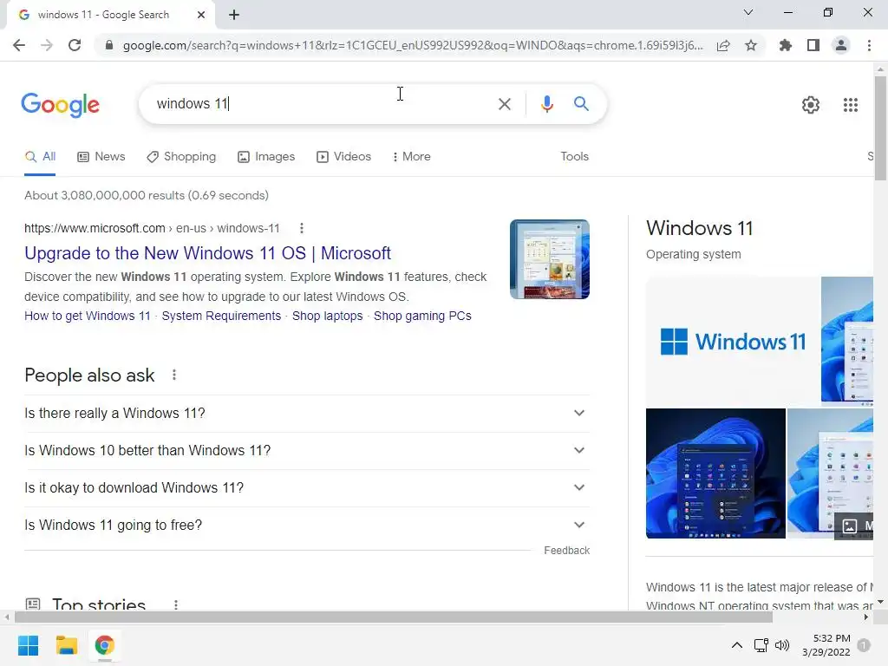Switch to the Videos tab
Screen dimensions: 888x666
pyautogui.click(x=343, y=157)
